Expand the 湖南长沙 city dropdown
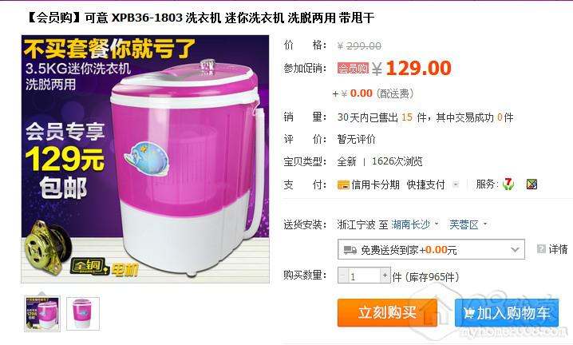The width and height of the screenshot is (573, 345). pyautogui.click(x=437, y=224)
